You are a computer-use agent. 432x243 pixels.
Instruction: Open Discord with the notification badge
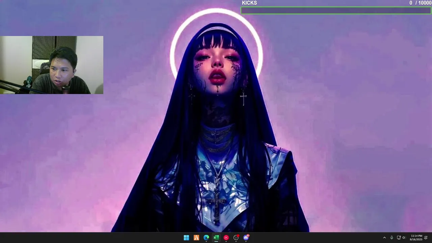click(x=246, y=238)
